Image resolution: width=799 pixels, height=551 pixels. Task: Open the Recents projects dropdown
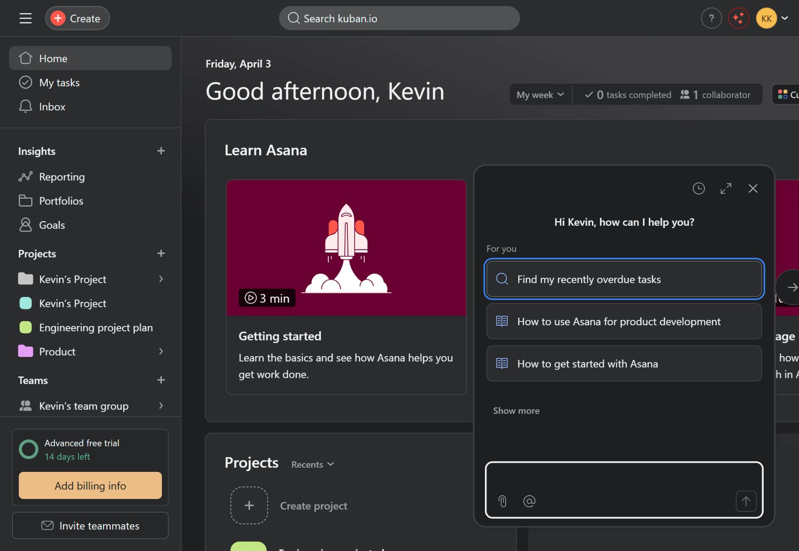pyautogui.click(x=313, y=464)
